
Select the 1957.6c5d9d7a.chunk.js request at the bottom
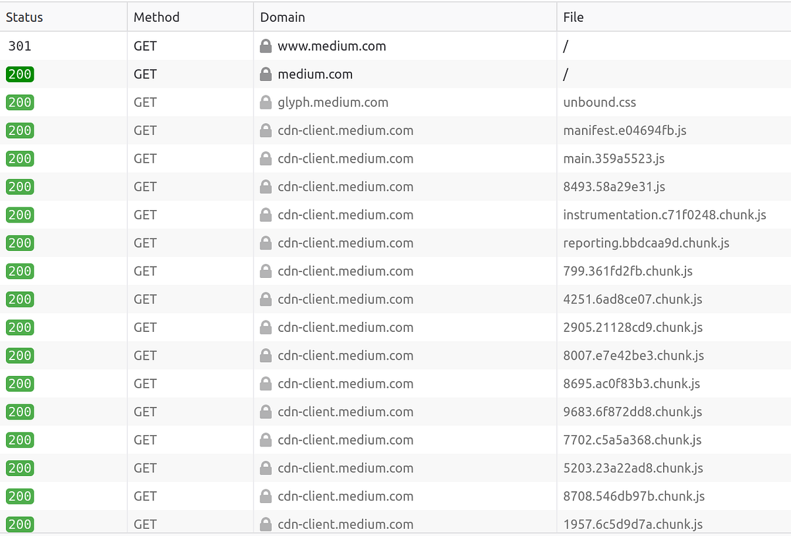click(x=631, y=524)
